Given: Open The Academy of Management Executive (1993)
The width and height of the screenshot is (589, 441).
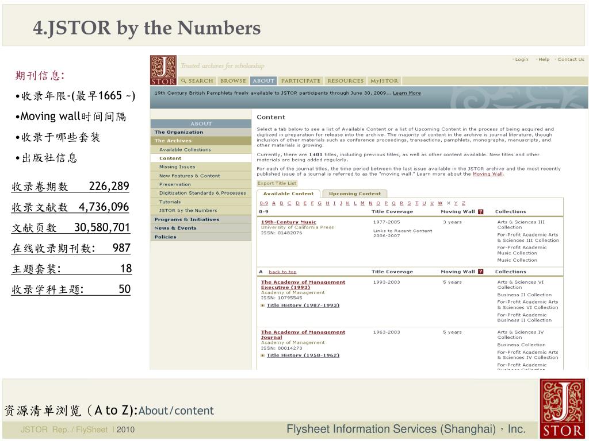Looking at the screenshot, I should 303,285.
